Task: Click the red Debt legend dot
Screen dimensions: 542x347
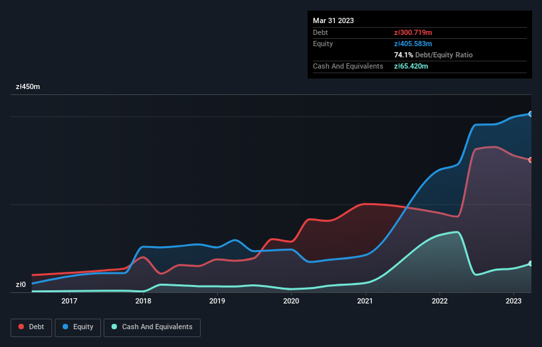Action: point(21,327)
